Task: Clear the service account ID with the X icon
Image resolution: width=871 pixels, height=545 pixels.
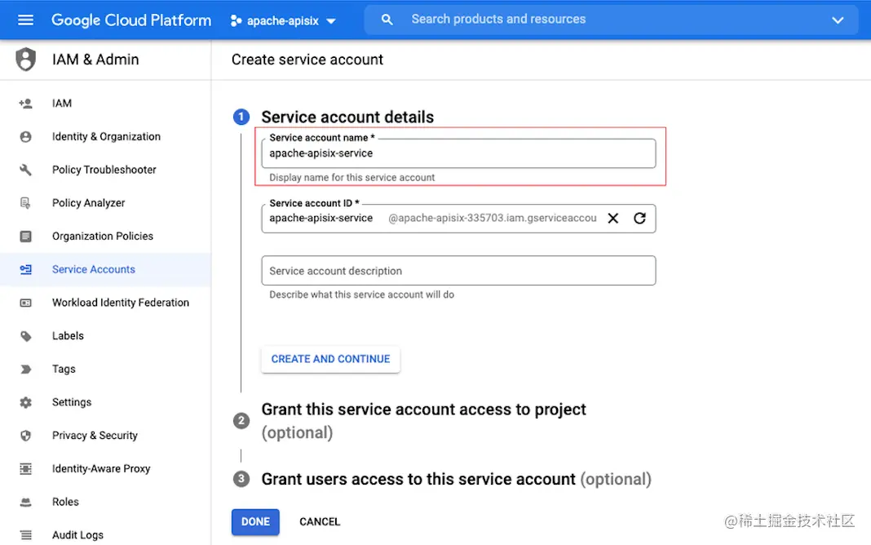Action: [612, 219]
